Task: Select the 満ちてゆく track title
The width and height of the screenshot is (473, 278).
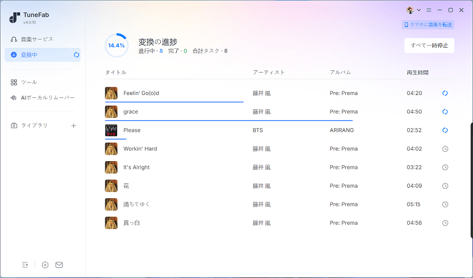Action: (137, 204)
